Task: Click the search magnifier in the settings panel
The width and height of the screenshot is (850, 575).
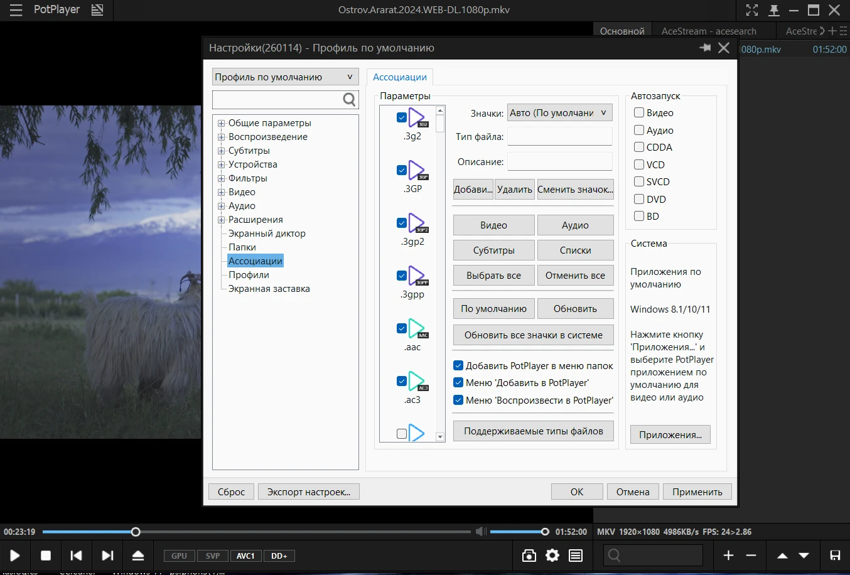Action: tap(349, 99)
